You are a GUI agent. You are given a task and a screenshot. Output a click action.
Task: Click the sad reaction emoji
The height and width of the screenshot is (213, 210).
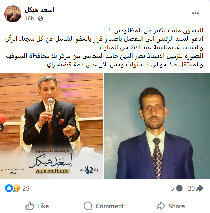click(17, 188)
